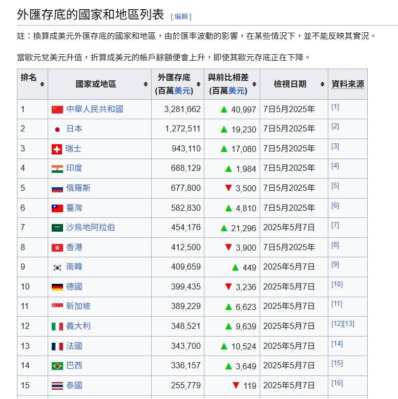Sort table by 外匯存底 column
This screenshot has height=399, width=398.
point(198,84)
